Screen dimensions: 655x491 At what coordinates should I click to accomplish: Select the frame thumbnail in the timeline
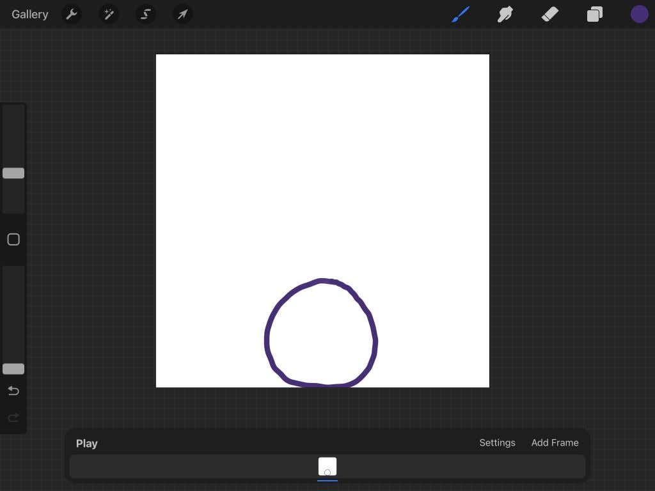327,467
